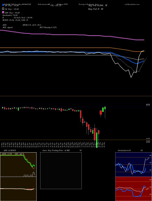The image size is (152, 201).
Task: Click the 'BUY Slowing @ 12%' signal text
Action: [x=48, y=27]
